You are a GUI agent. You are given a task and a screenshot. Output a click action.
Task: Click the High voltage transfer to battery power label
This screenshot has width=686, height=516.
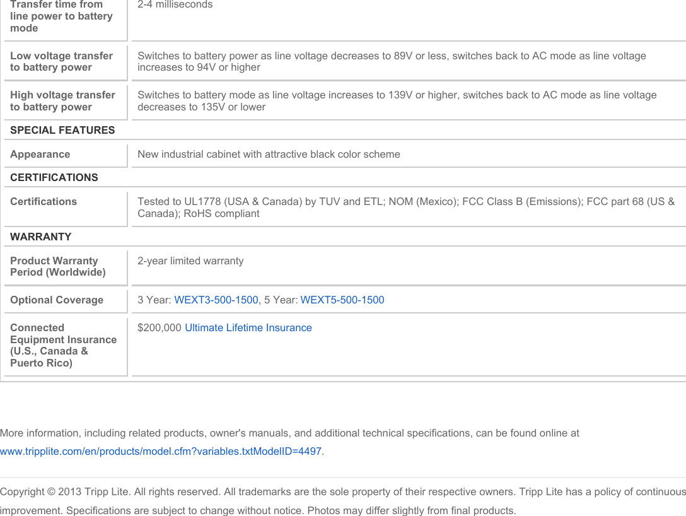(62, 101)
